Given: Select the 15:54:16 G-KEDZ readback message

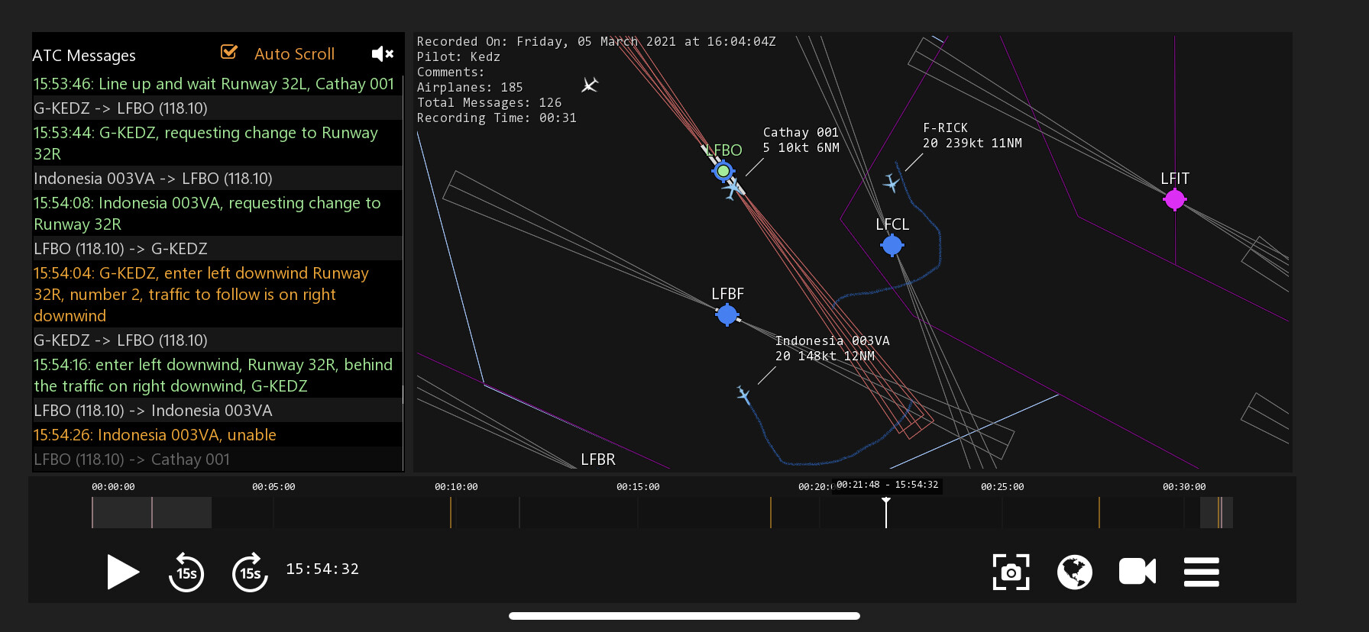Looking at the screenshot, I should click(217, 376).
